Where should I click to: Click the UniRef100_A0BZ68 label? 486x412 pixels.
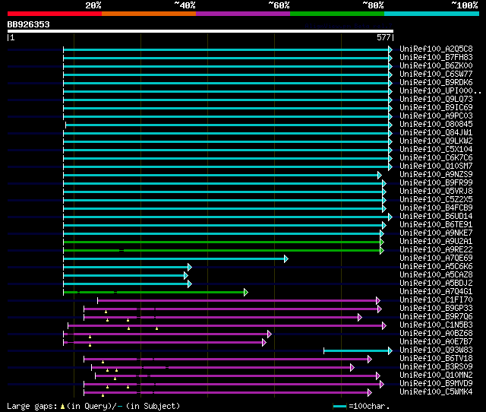[436, 334]
